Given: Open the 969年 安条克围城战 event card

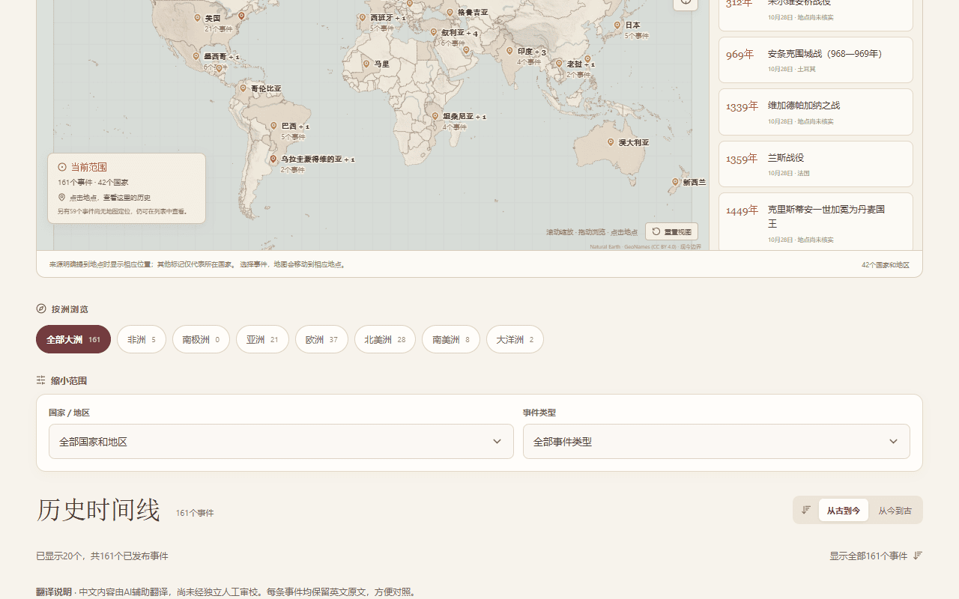Looking at the screenshot, I should tap(816, 60).
